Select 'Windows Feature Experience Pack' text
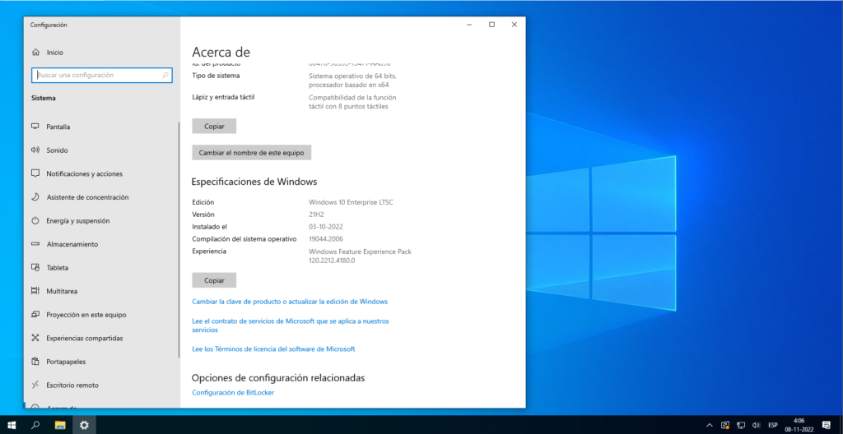This screenshot has width=843, height=434. pos(361,252)
